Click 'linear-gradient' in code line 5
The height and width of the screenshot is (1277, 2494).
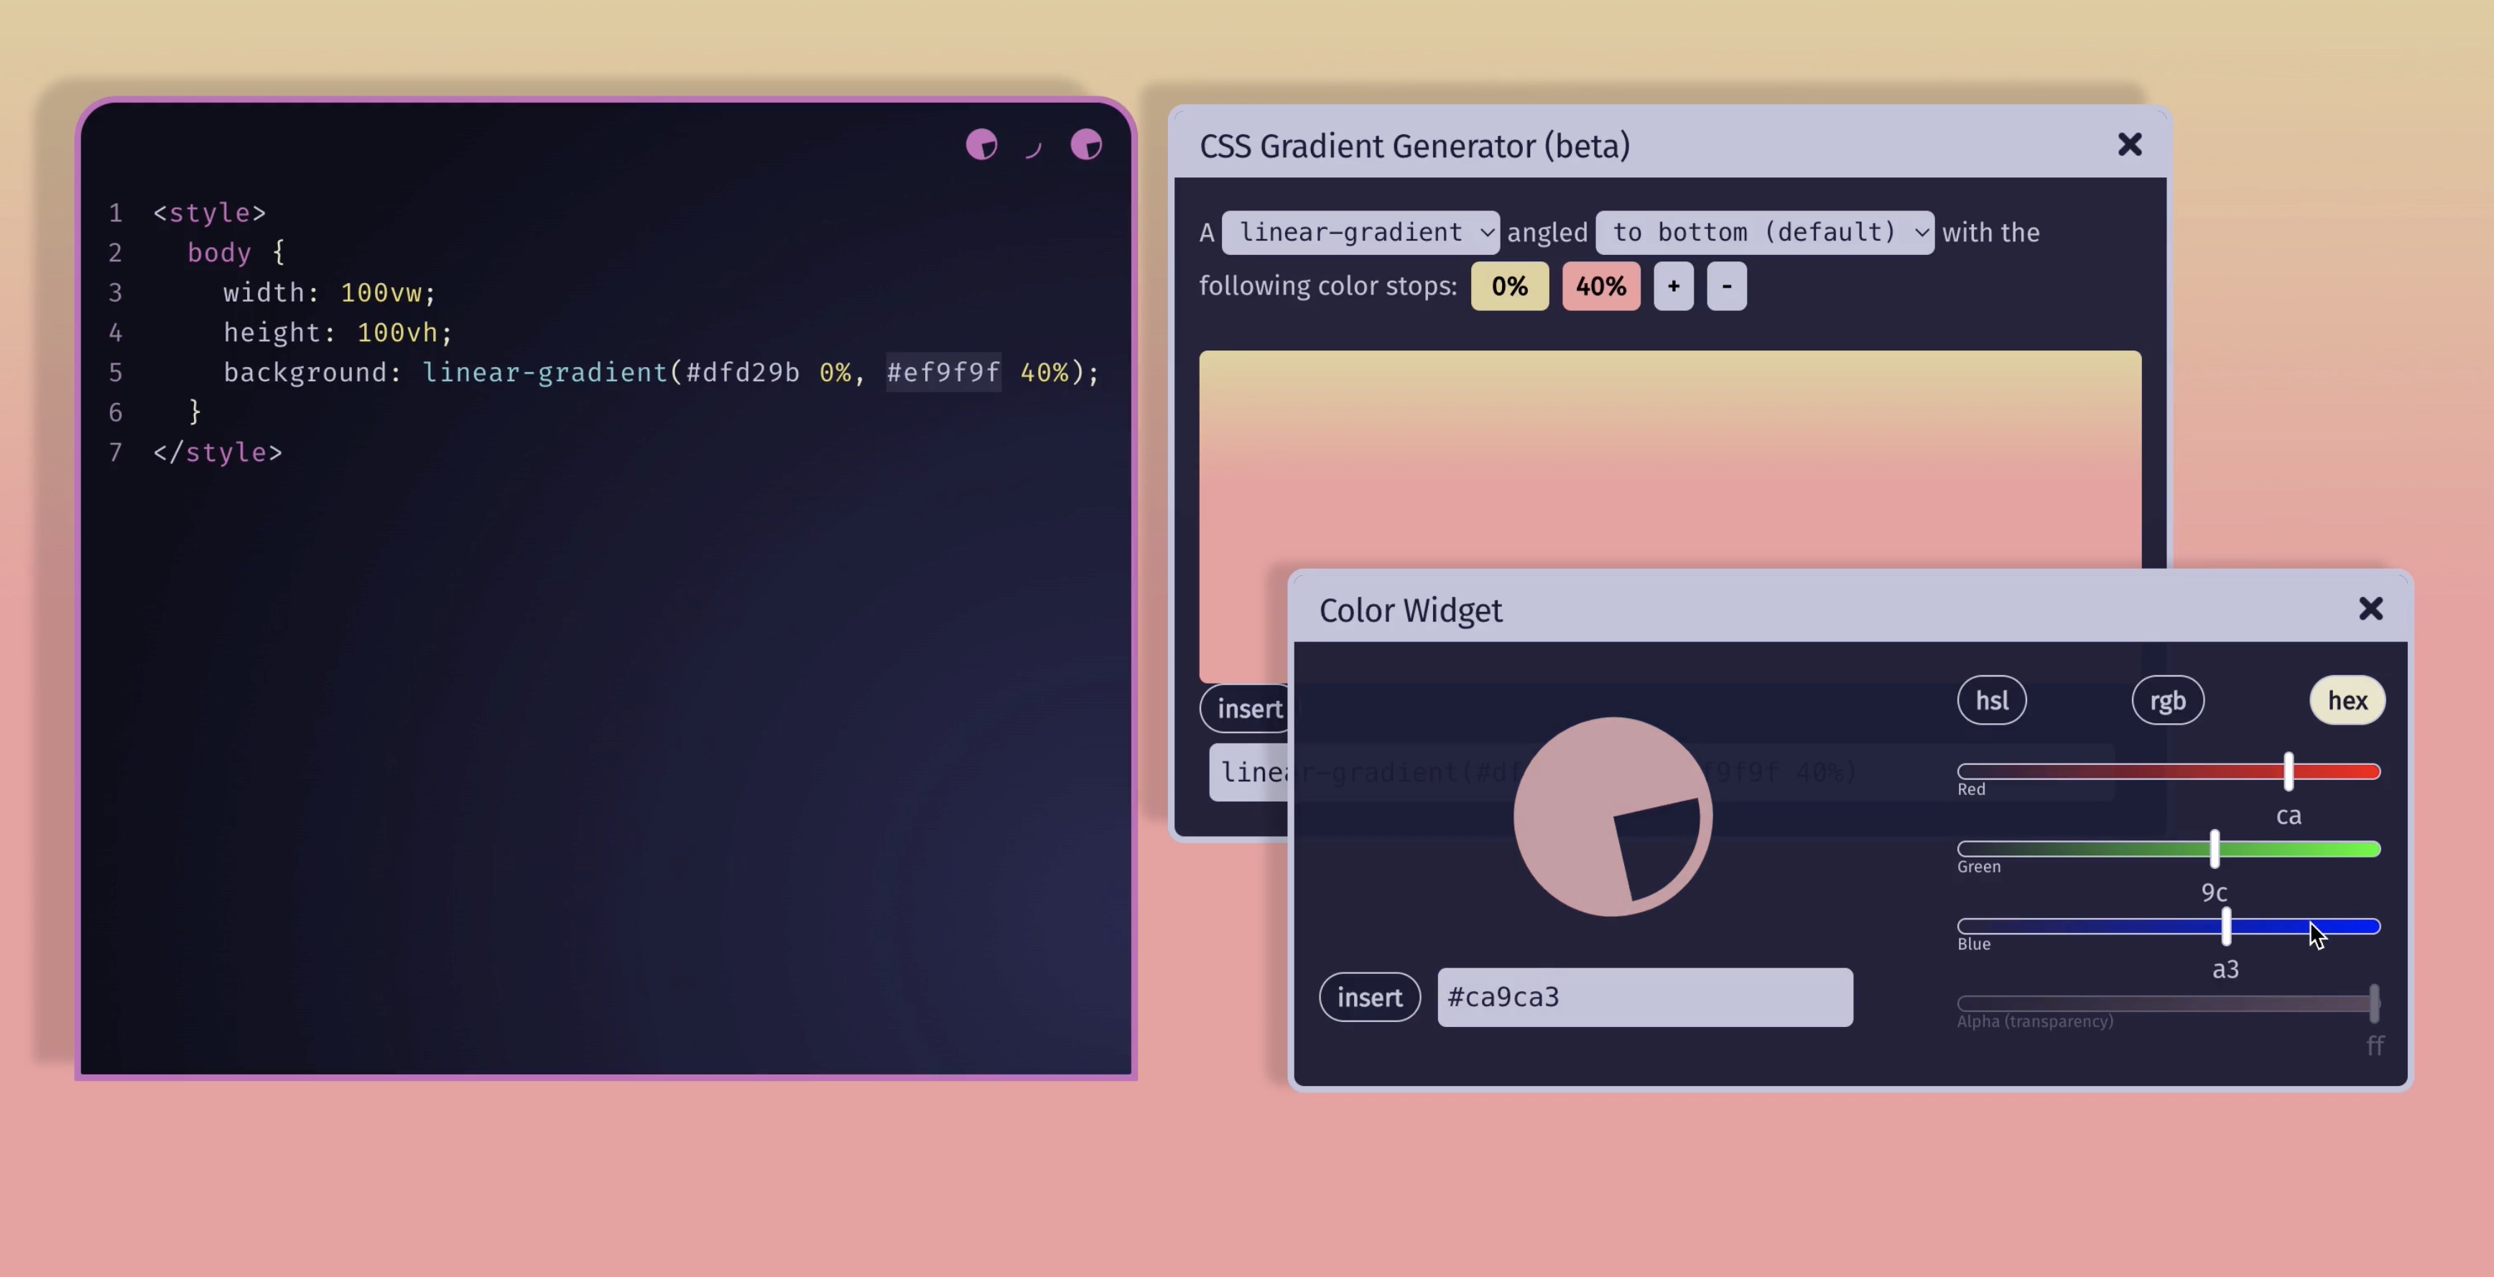[545, 373]
